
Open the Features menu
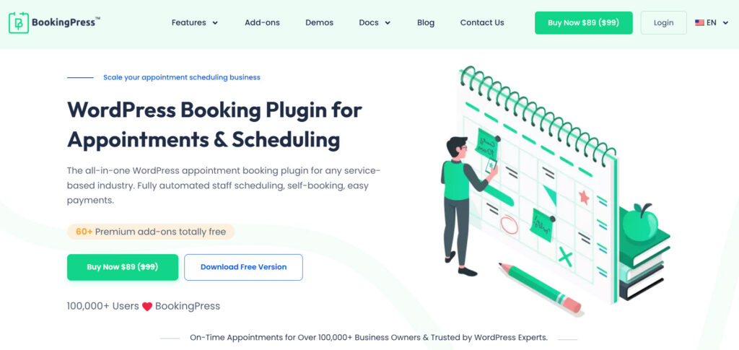pyautogui.click(x=188, y=22)
